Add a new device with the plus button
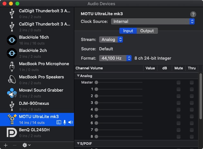This screenshot has width=203, height=149. [5, 145]
